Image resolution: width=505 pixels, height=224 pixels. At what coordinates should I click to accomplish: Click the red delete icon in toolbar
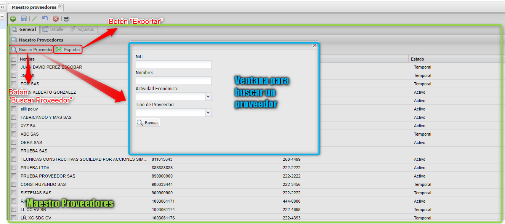(56, 18)
